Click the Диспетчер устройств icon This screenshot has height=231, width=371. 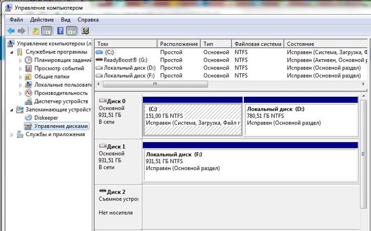(28, 101)
